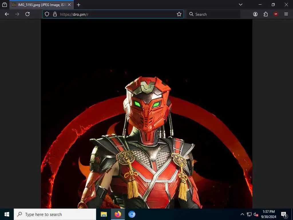The image size is (293, 220).
Task: Reload the current page
Action: pyautogui.click(x=27, y=14)
